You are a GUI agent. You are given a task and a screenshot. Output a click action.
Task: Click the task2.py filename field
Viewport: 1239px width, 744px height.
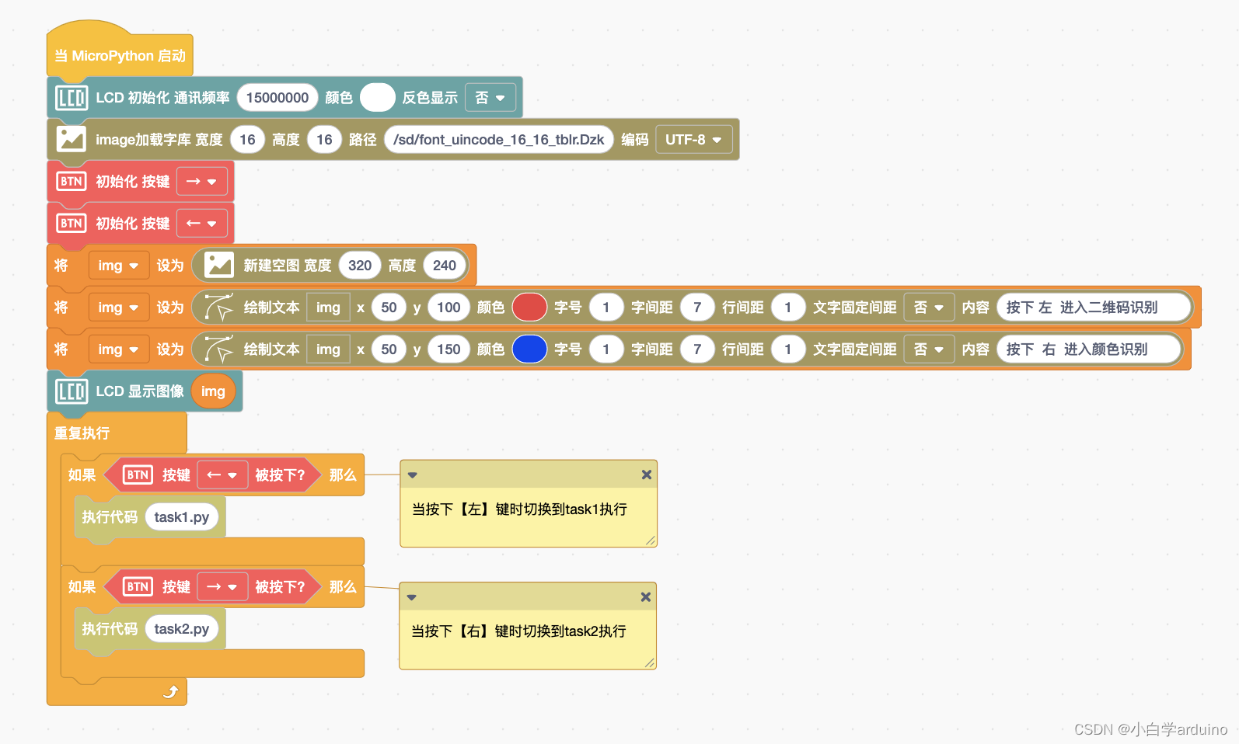coord(182,629)
